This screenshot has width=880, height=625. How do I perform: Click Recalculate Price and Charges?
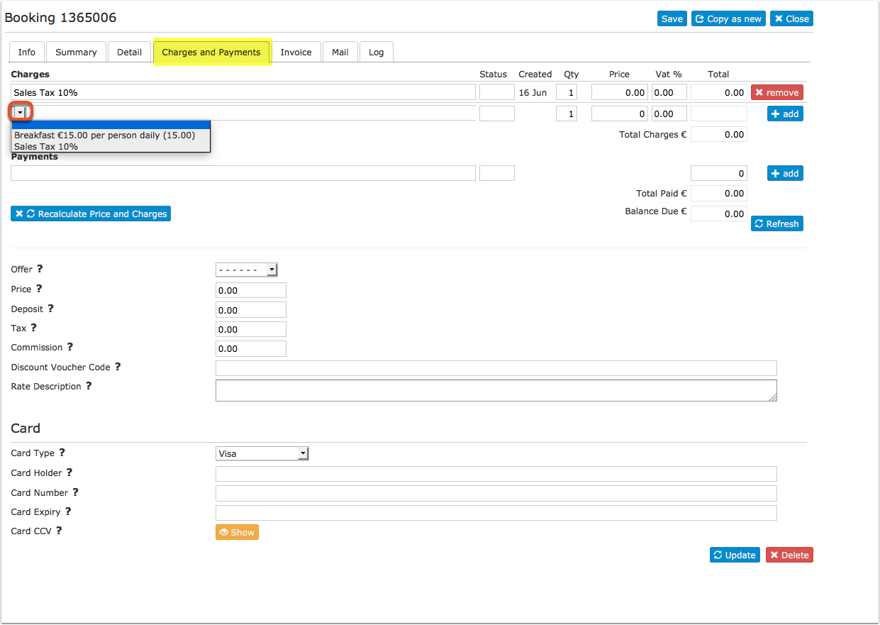(91, 214)
